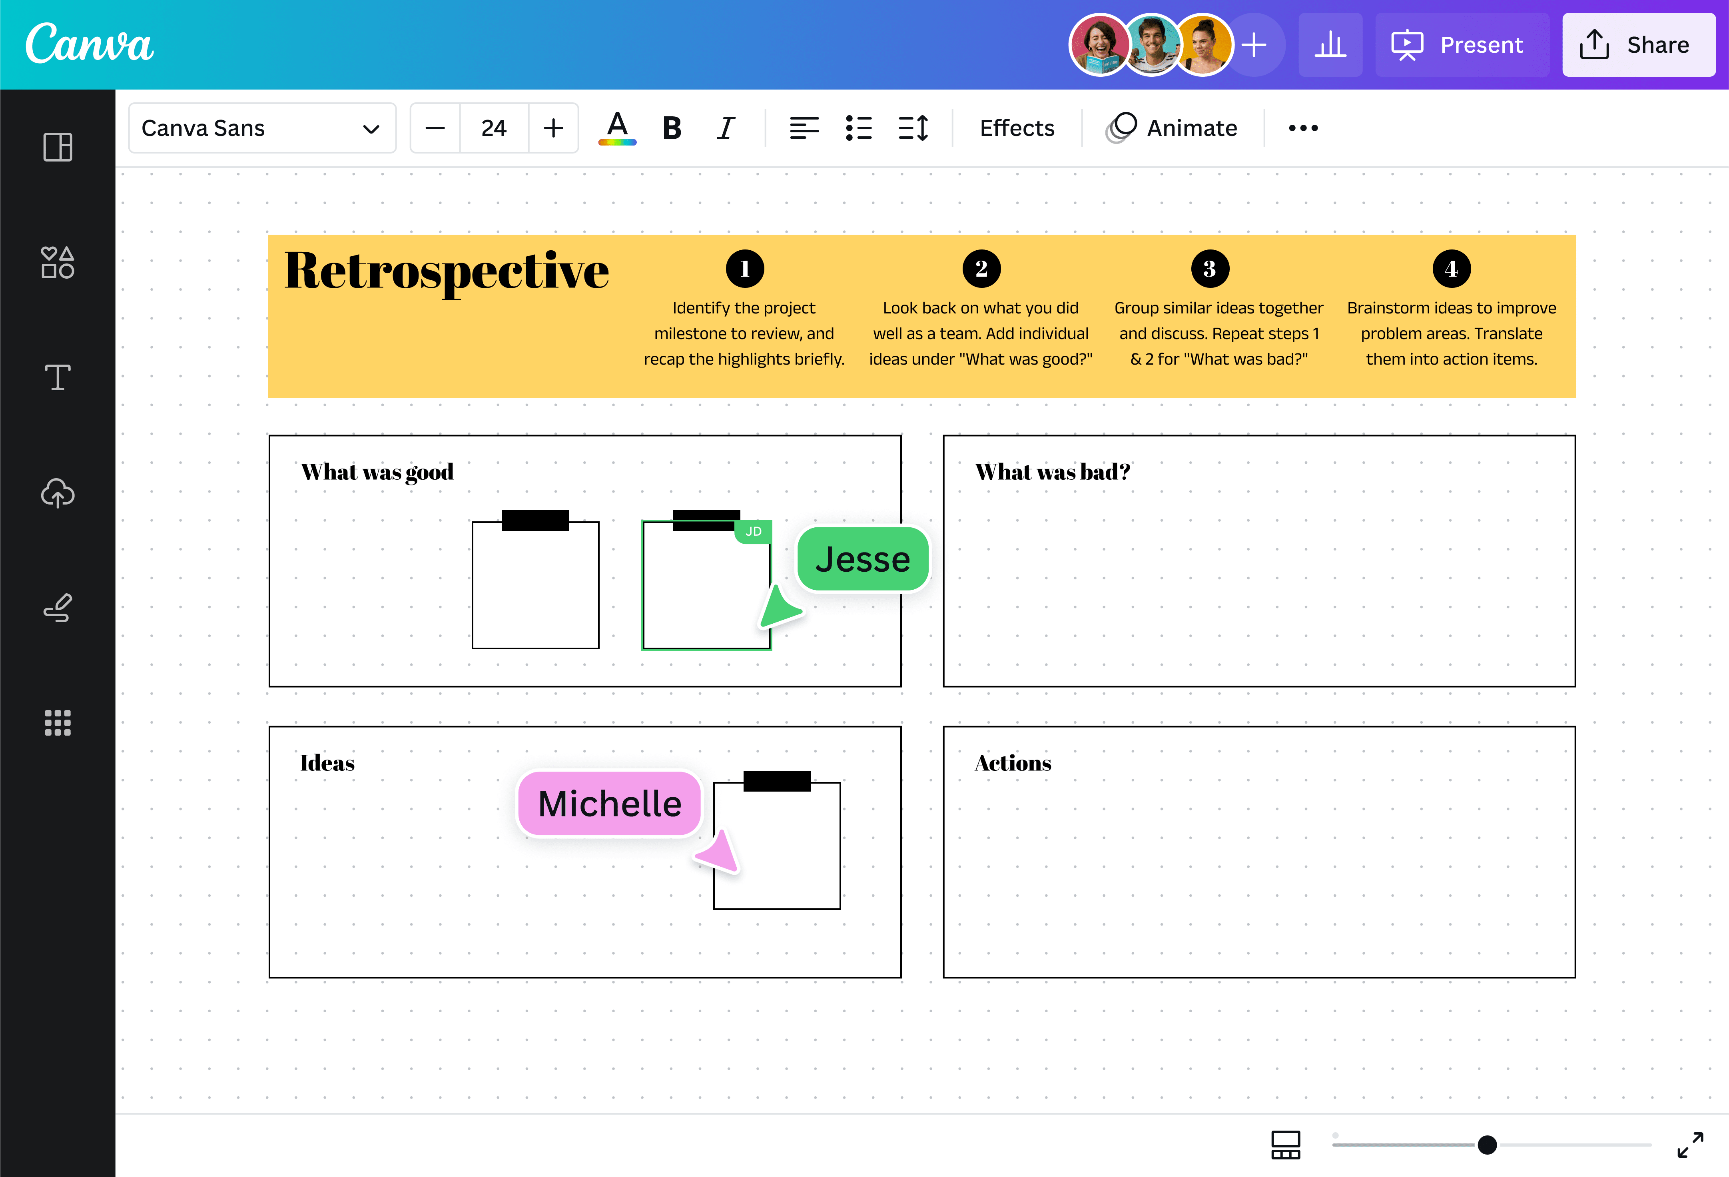
Task: Open the Animate menu
Action: 1172,127
